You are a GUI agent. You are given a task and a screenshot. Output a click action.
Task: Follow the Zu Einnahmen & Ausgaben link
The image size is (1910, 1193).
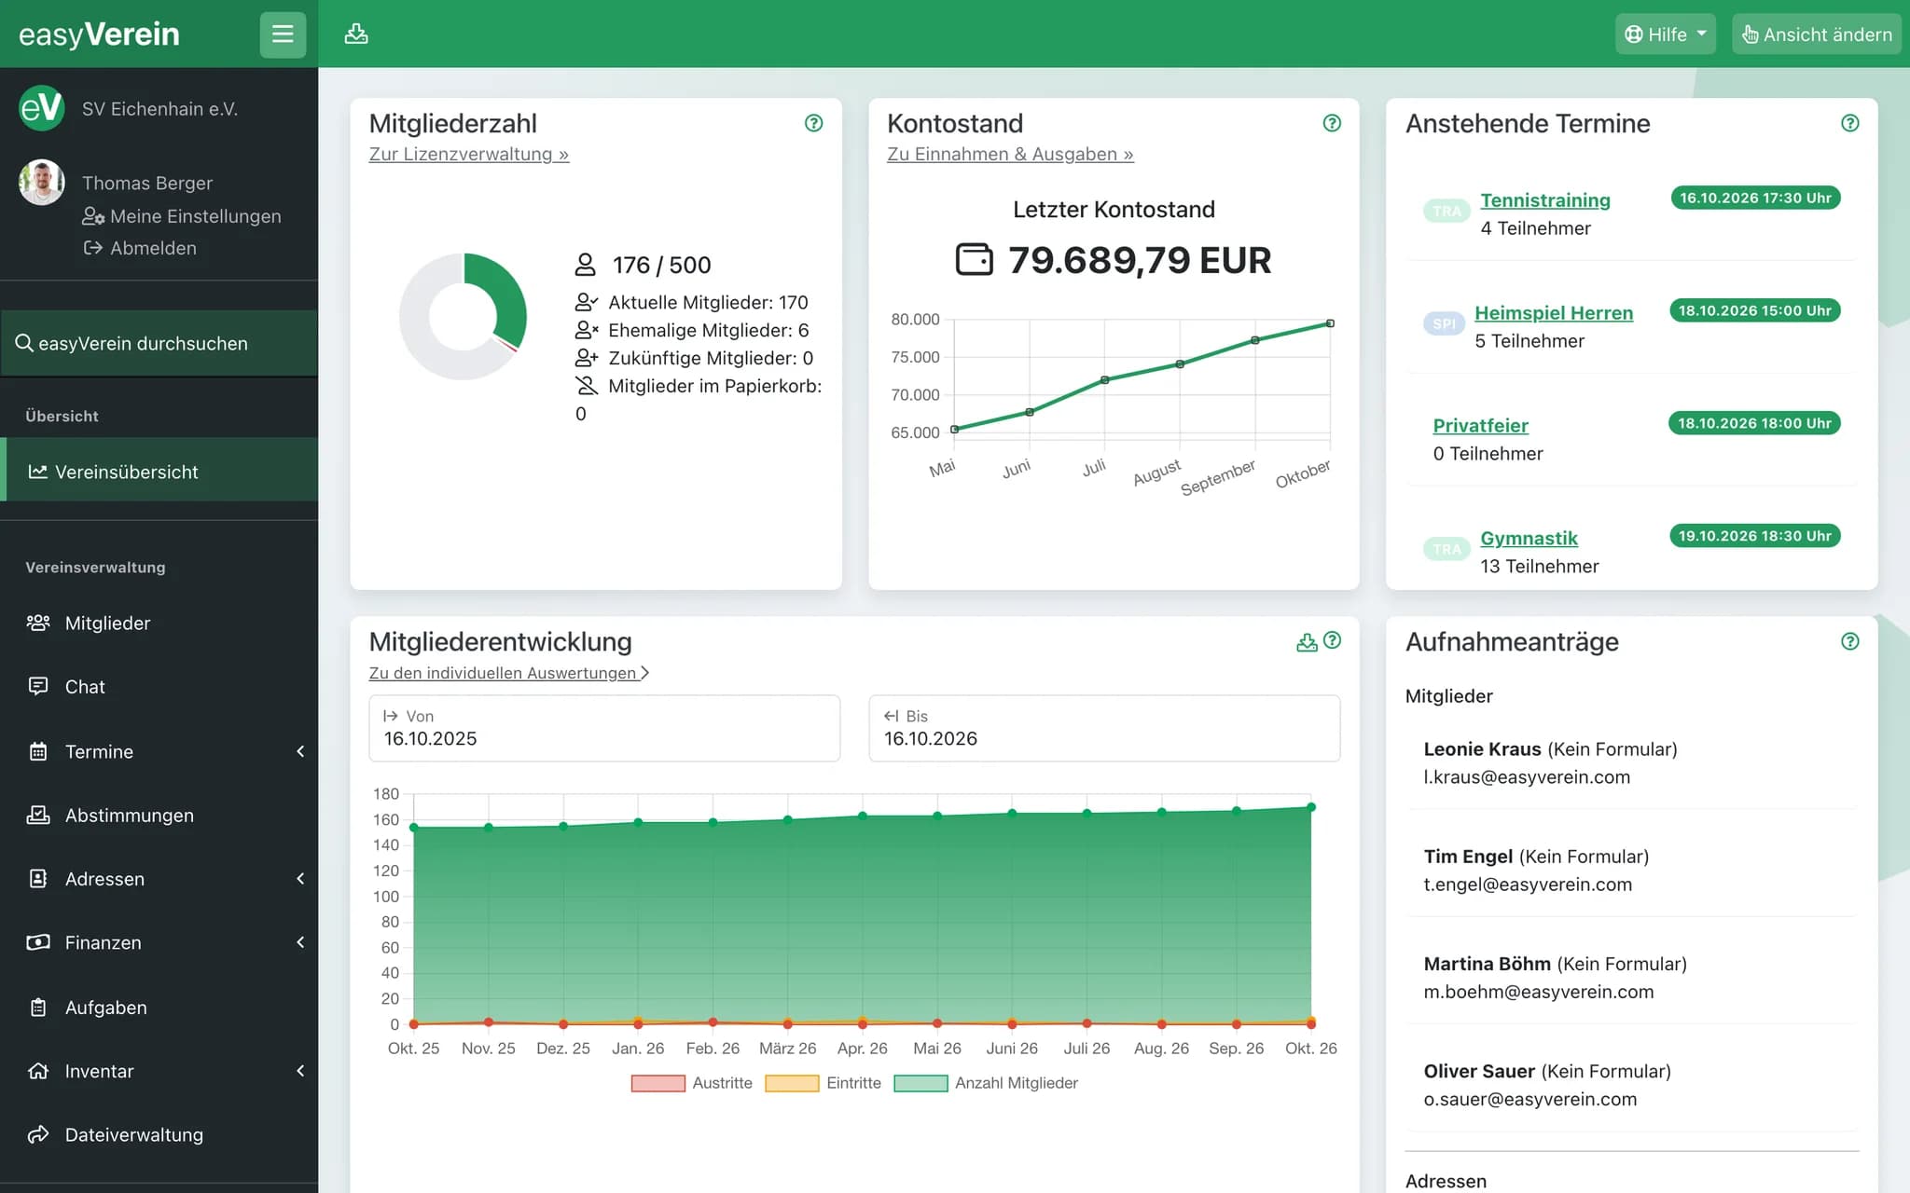tap(1010, 154)
